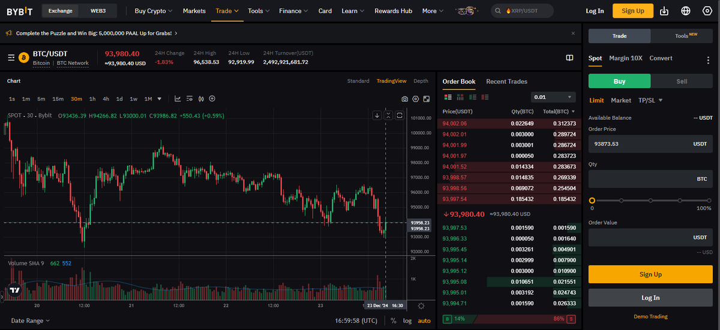
Task: Open chart display settings icon
Action: [190, 99]
